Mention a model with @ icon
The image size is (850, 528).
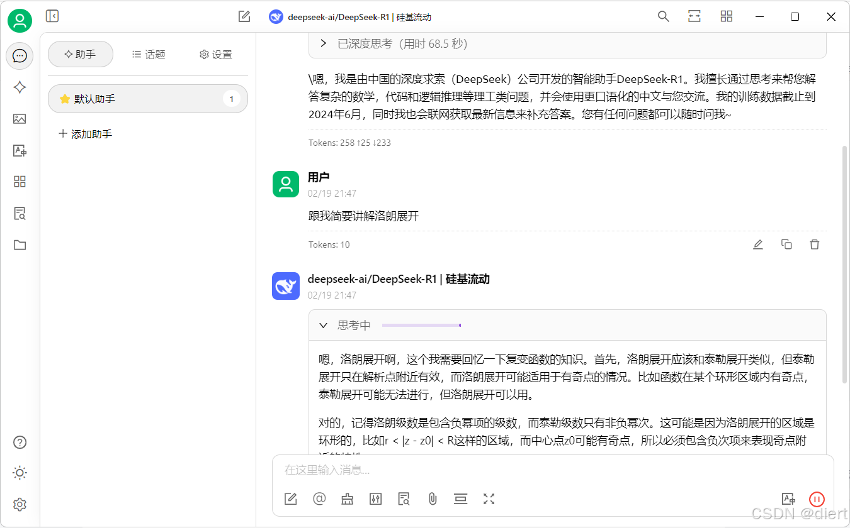[x=319, y=499]
